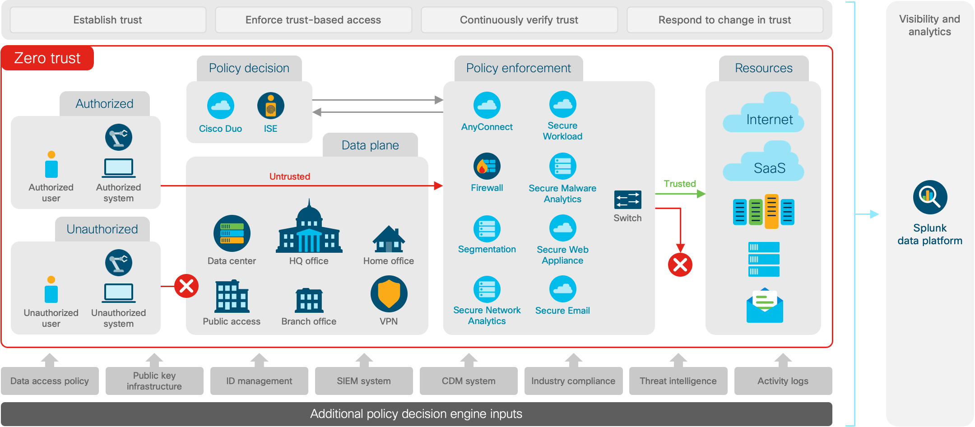Select the SaaS cloud resource
Screen dimensions: 975x427
763,161
